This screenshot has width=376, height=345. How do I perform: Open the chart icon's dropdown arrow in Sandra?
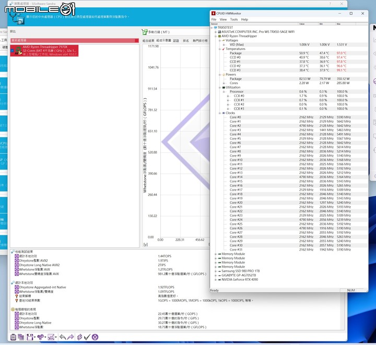[x=56, y=337]
